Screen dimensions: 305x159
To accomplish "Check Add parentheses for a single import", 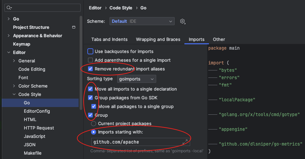I will tap(90, 60).
